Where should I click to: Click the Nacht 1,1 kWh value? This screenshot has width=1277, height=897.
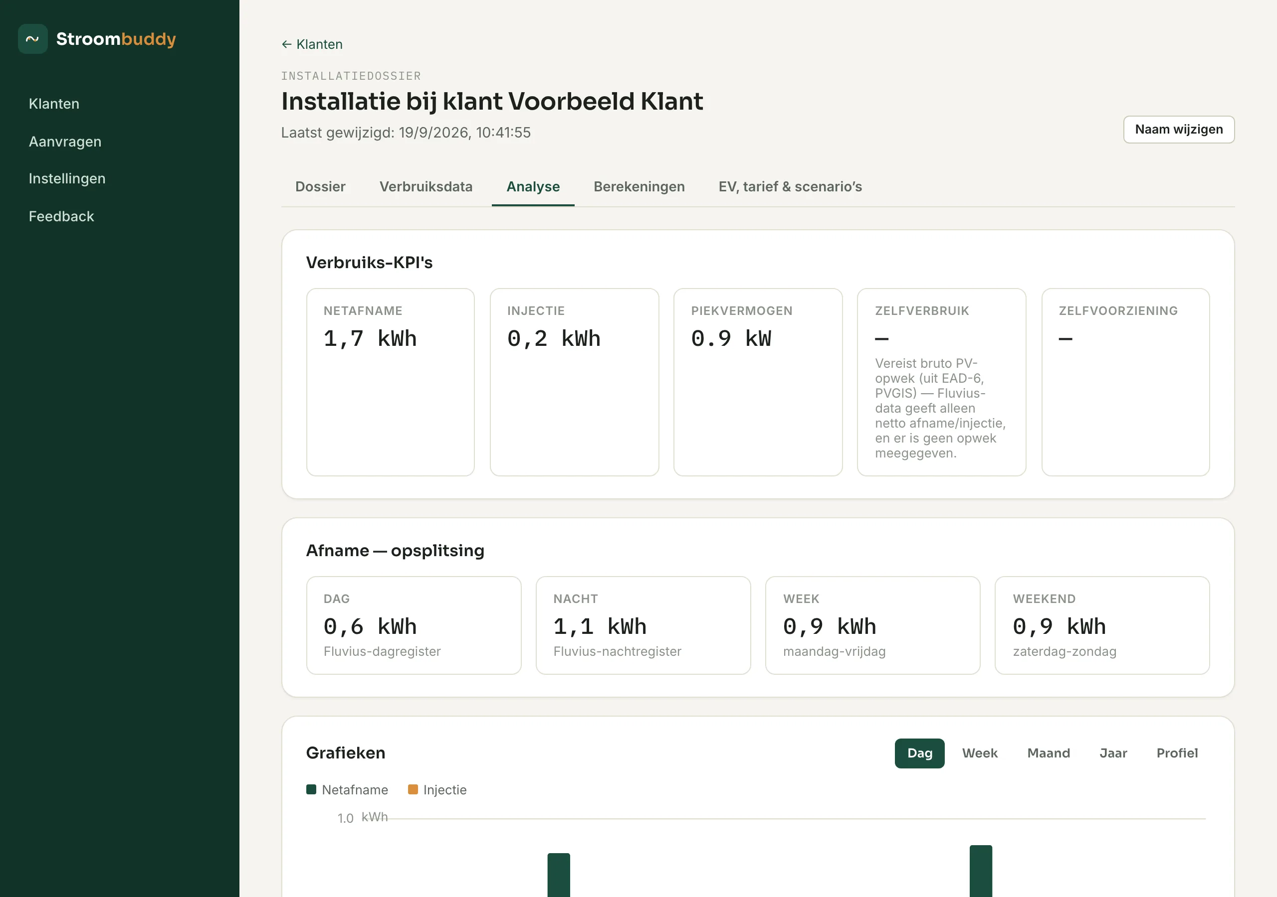click(x=600, y=626)
